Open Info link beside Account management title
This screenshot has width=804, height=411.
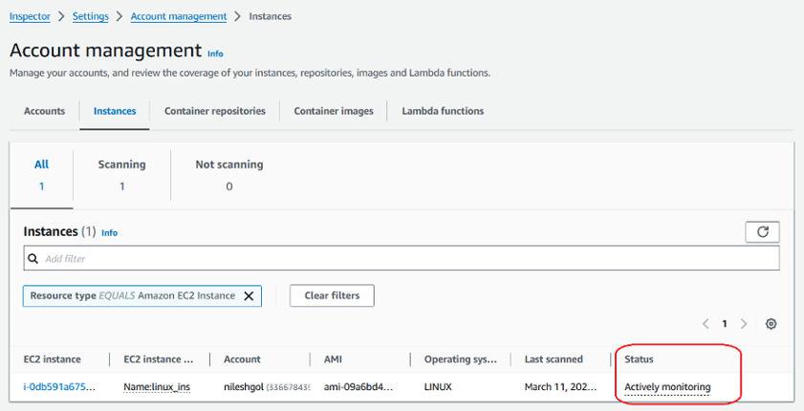point(215,54)
